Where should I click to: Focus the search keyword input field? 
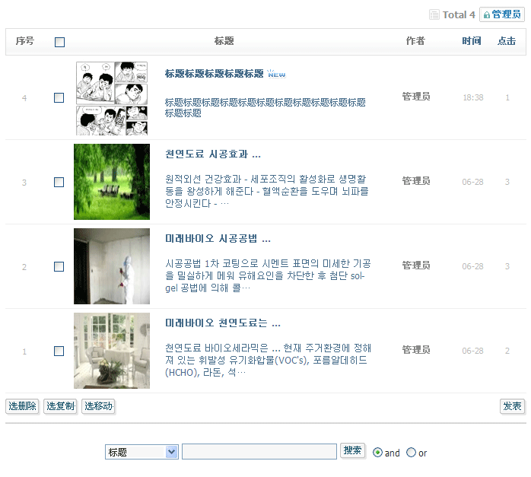(259, 452)
